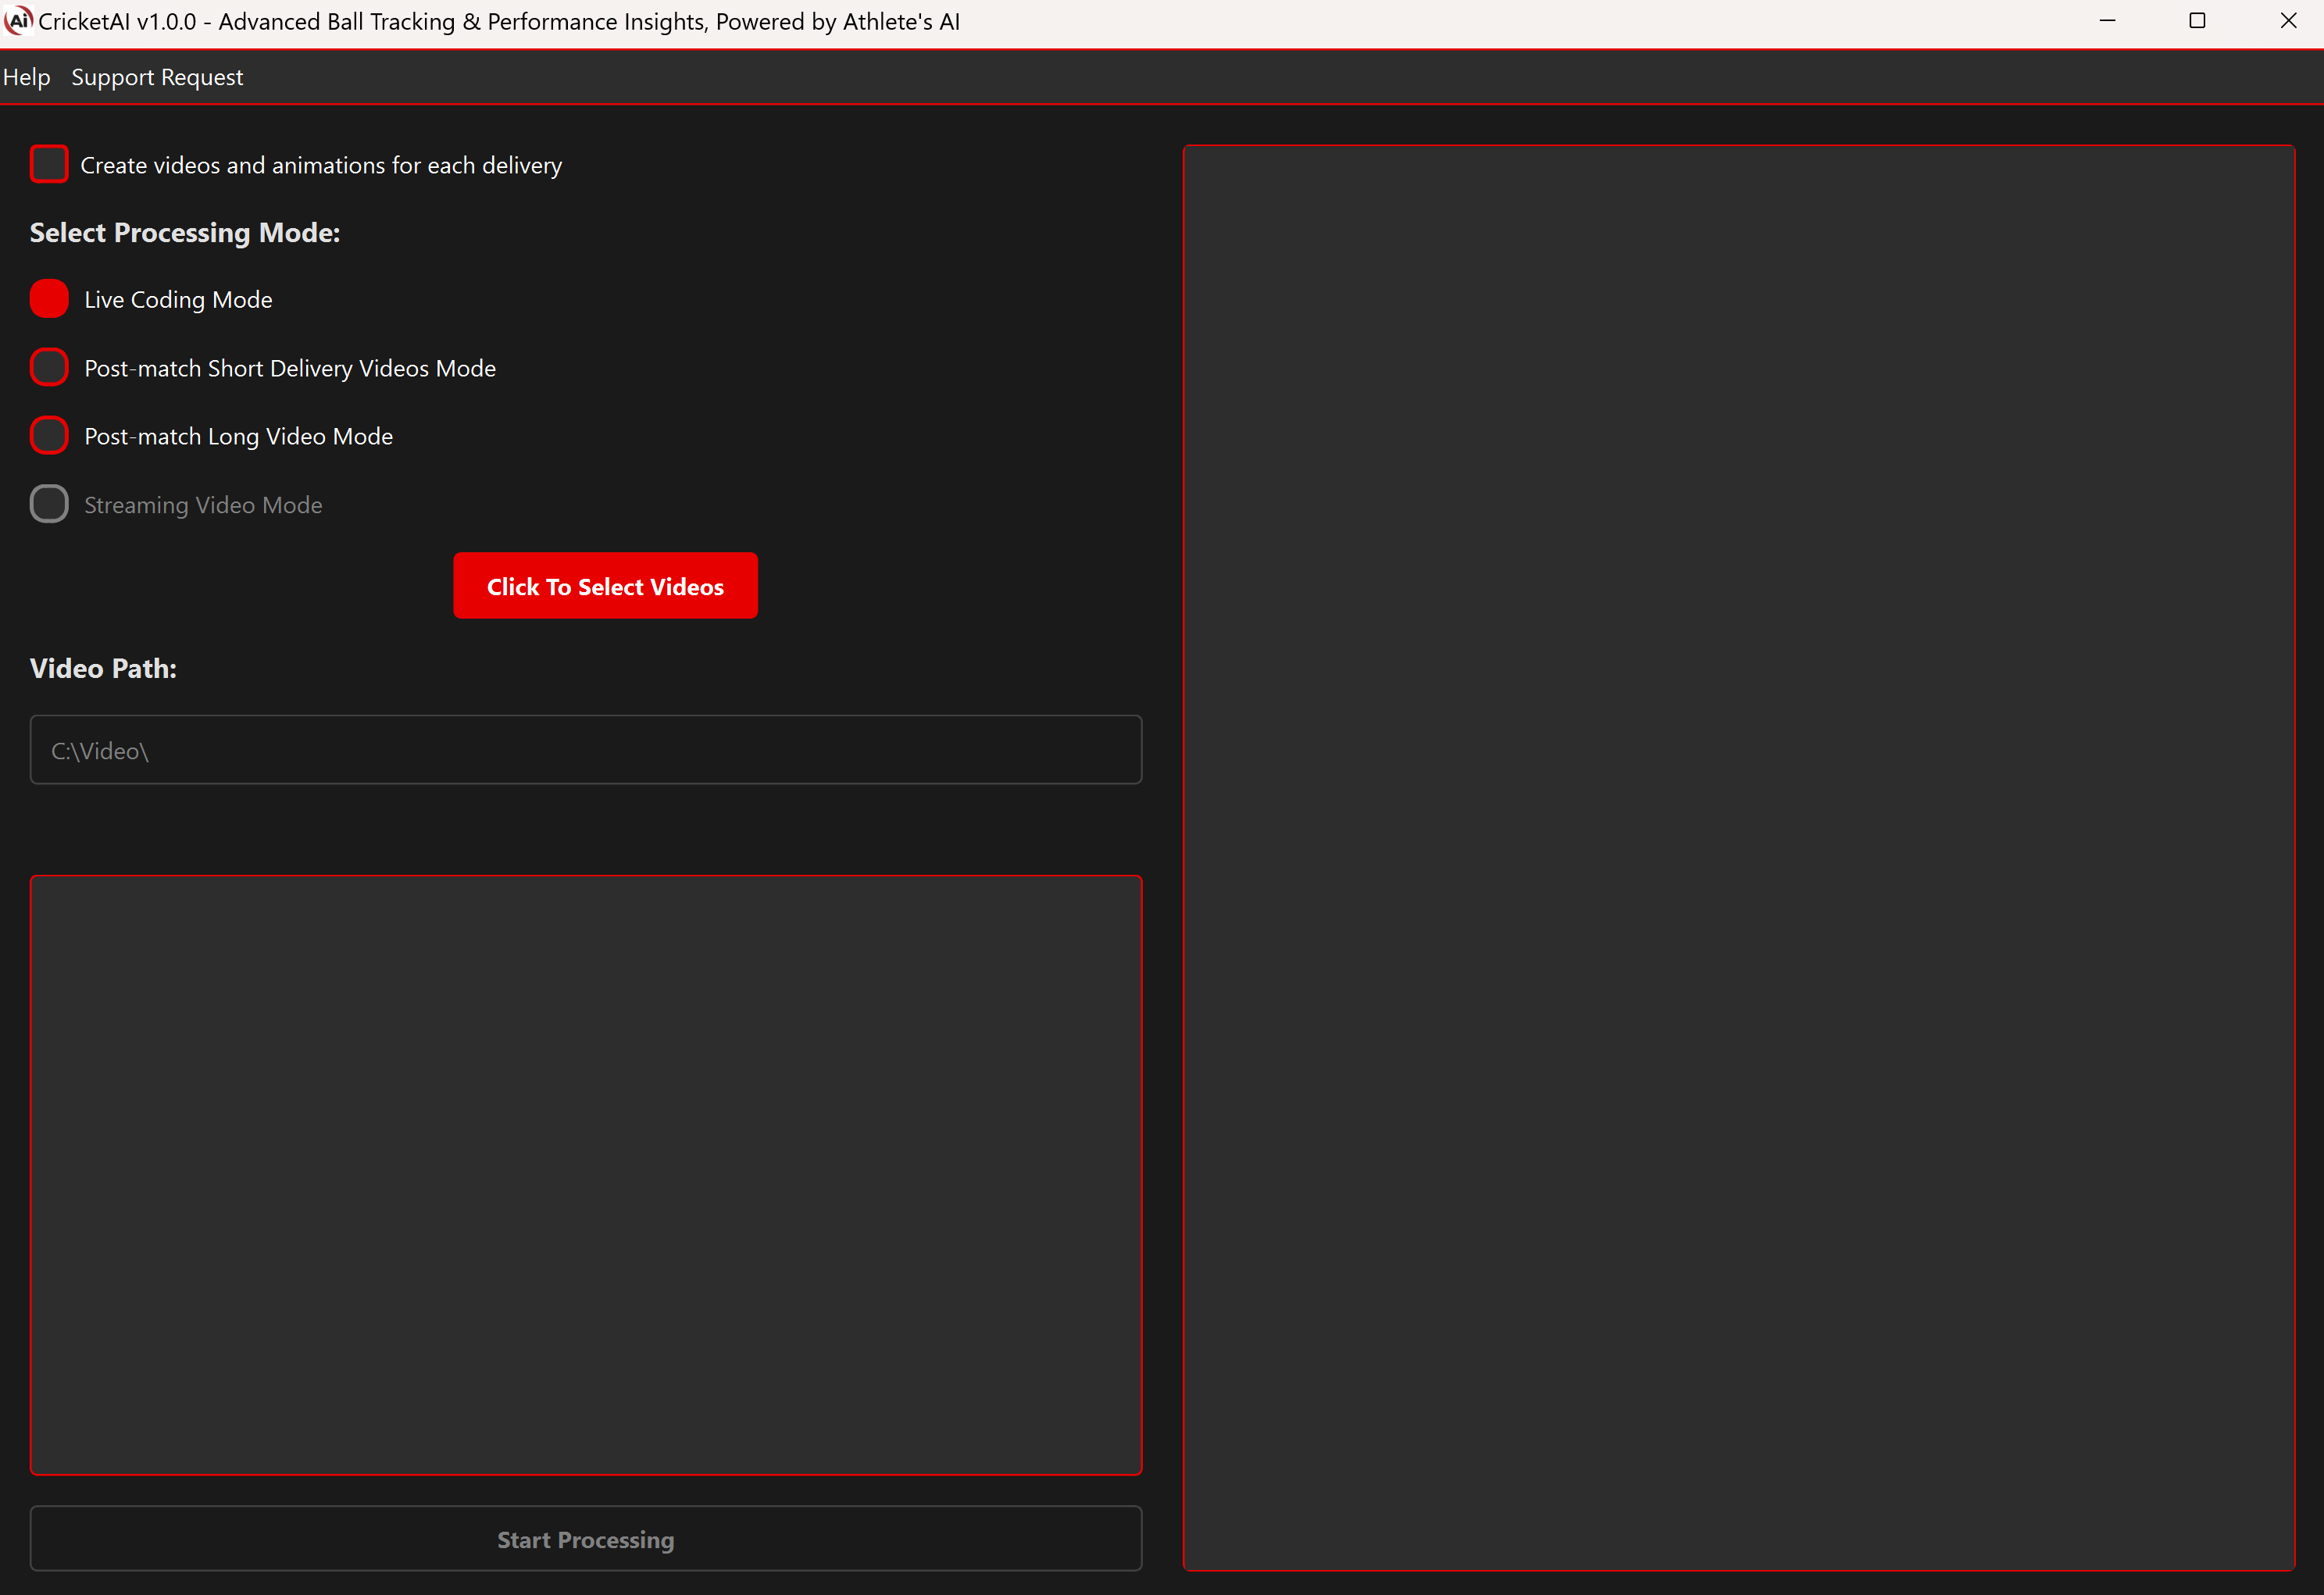Image resolution: width=2324 pixels, height=1595 pixels.
Task: Maximize the CricketAI window
Action: [x=2197, y=21]
